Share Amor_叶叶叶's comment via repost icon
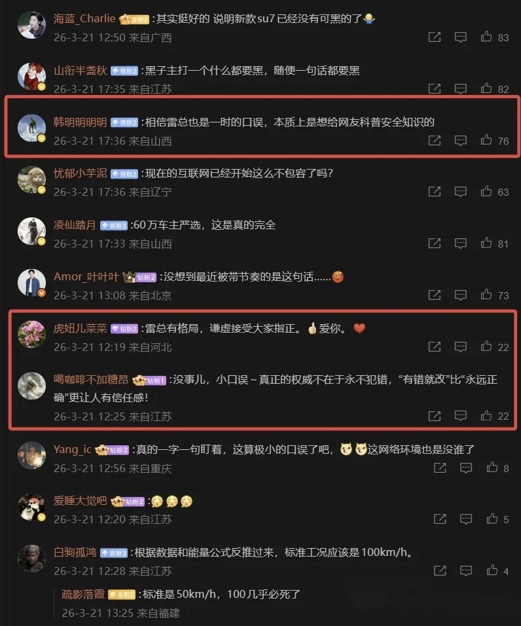The height and width of the screenshot is (626, 521). click(x=435, y=295)
